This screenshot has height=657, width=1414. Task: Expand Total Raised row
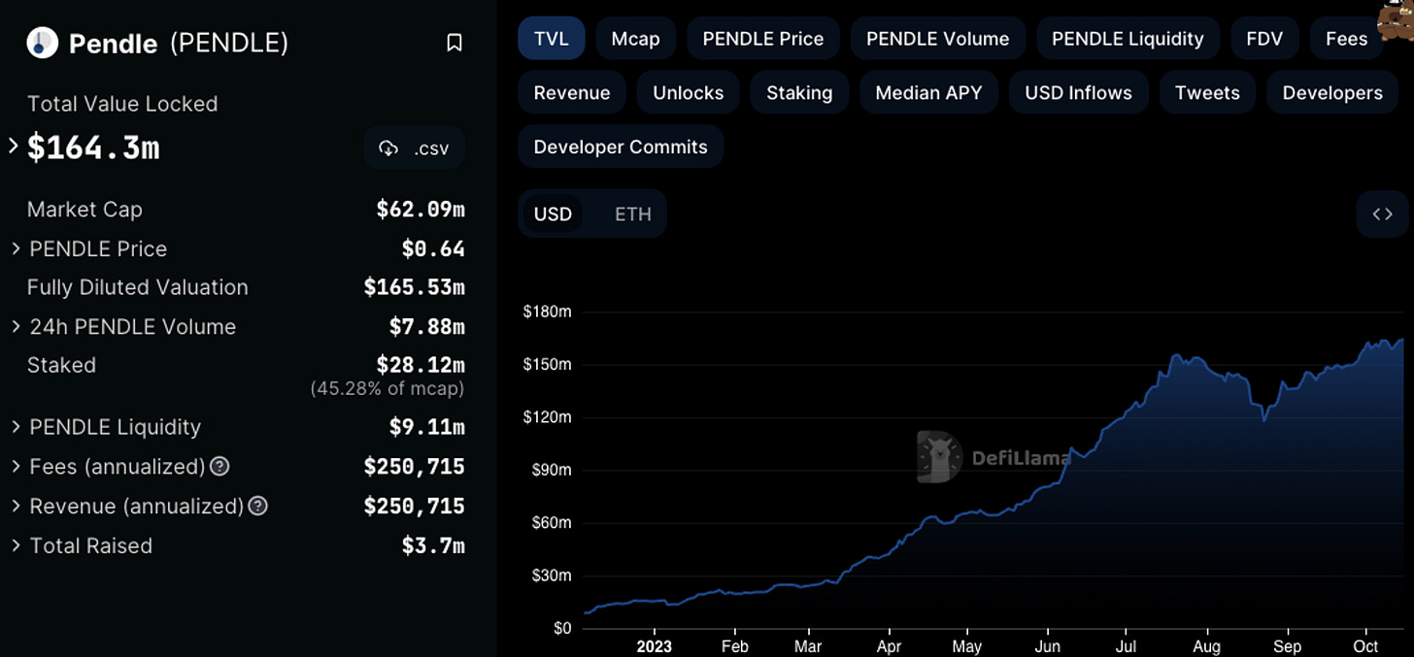pos(16,546)
